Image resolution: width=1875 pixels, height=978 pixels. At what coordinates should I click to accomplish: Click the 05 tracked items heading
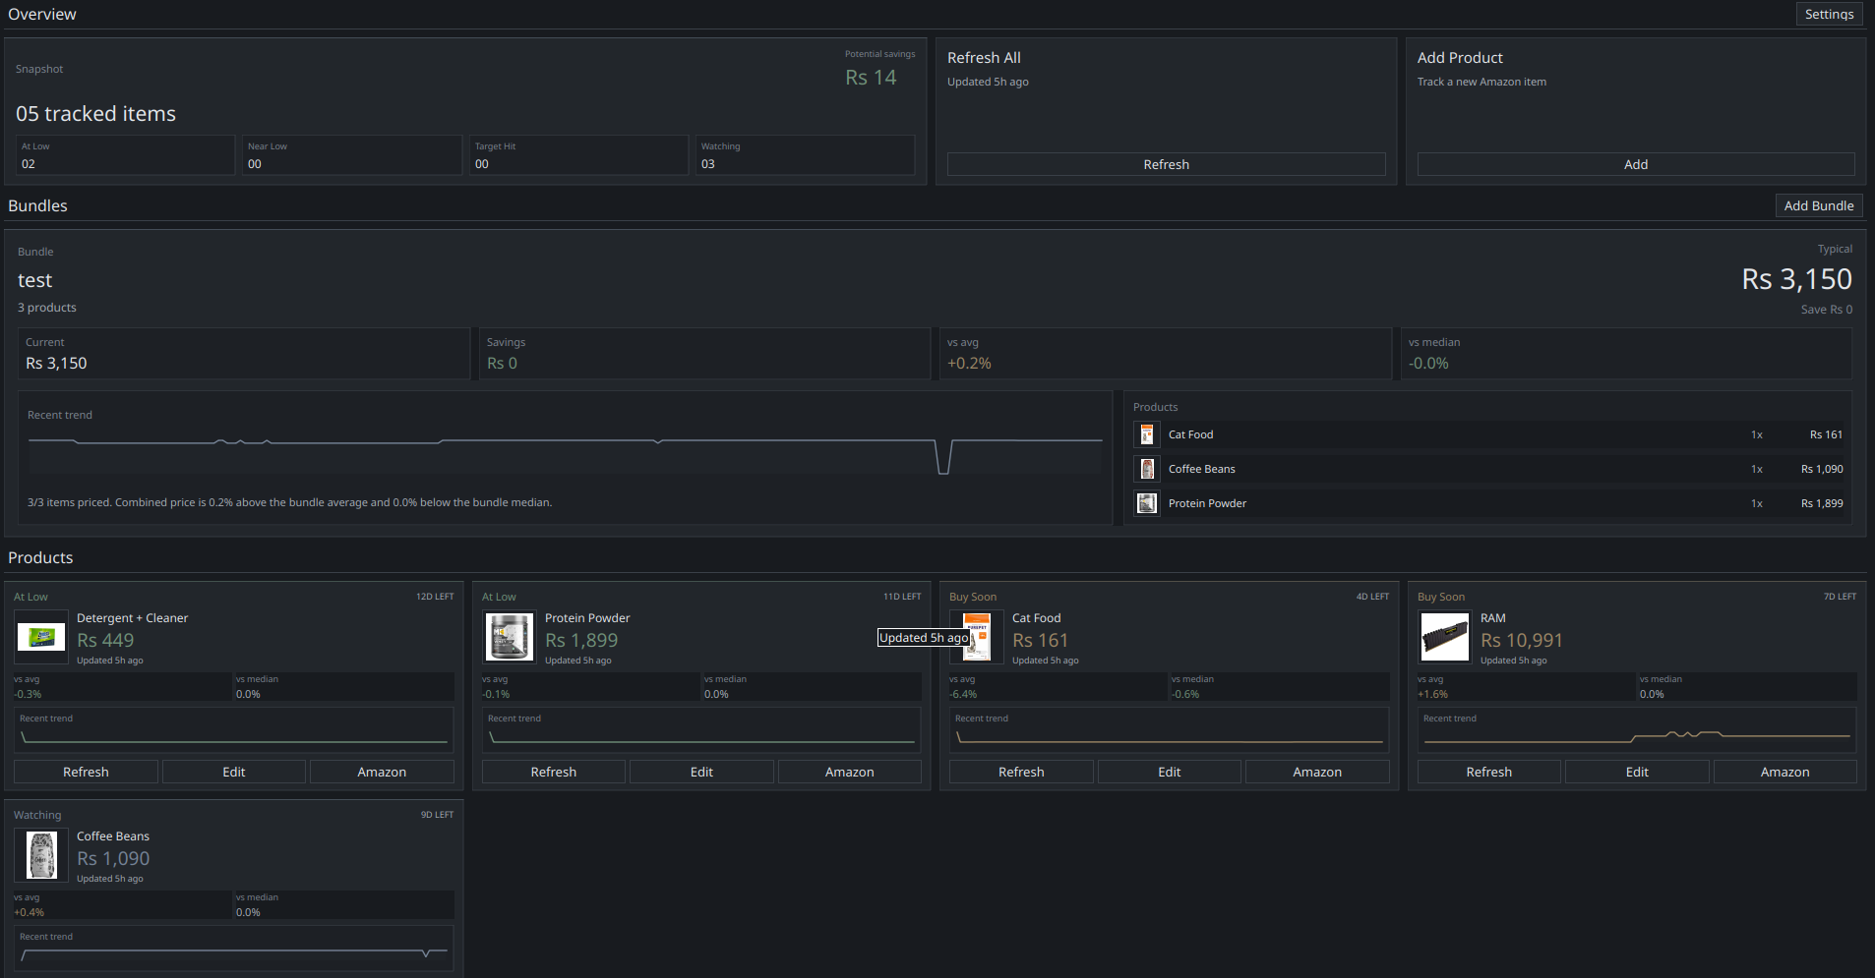95,114
